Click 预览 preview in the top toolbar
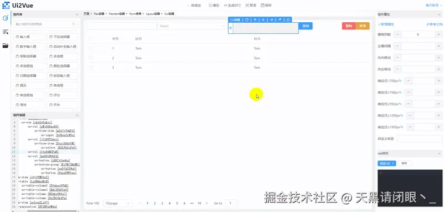The height and width of the screenshot is (212, 444). (x=251, y=5)
